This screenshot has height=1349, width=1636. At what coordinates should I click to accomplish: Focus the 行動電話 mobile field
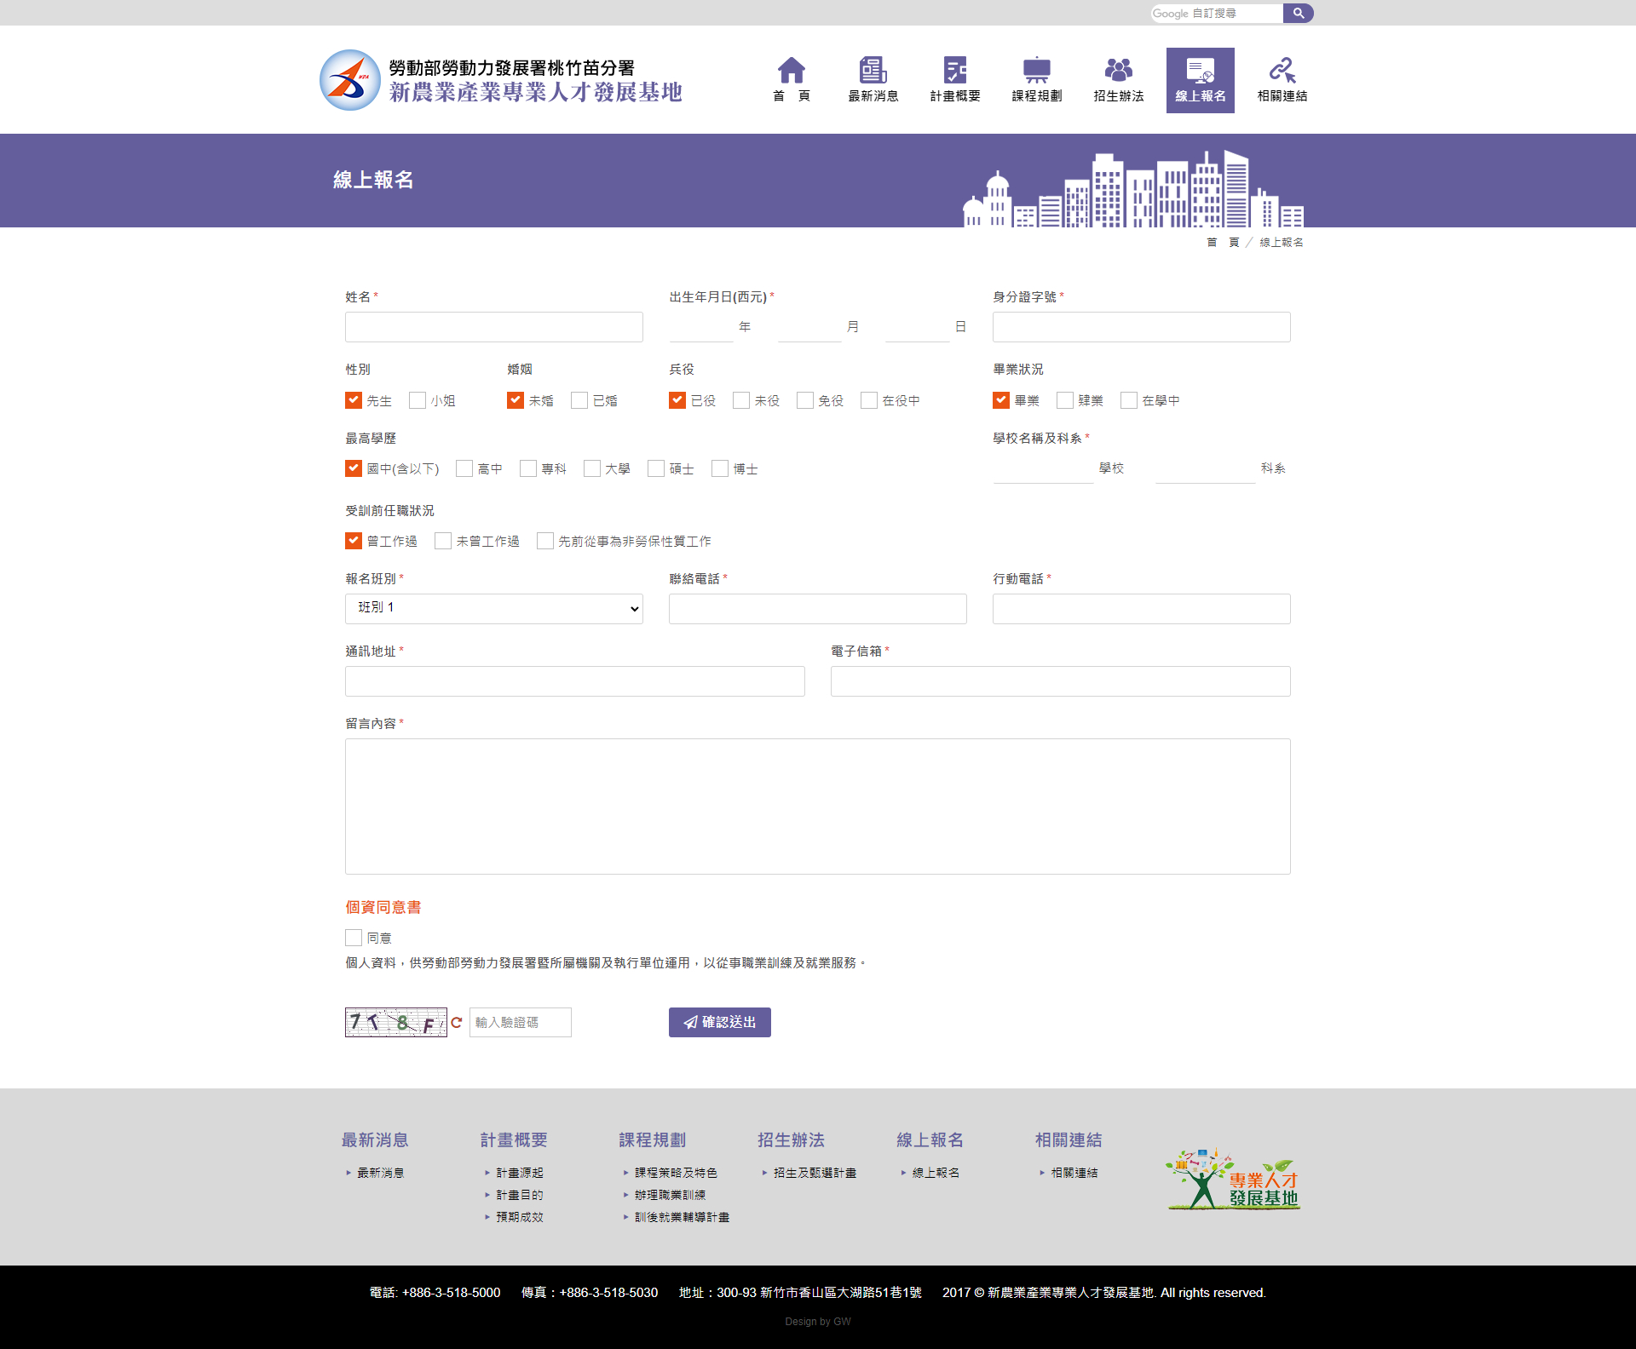pos(1142,609)
